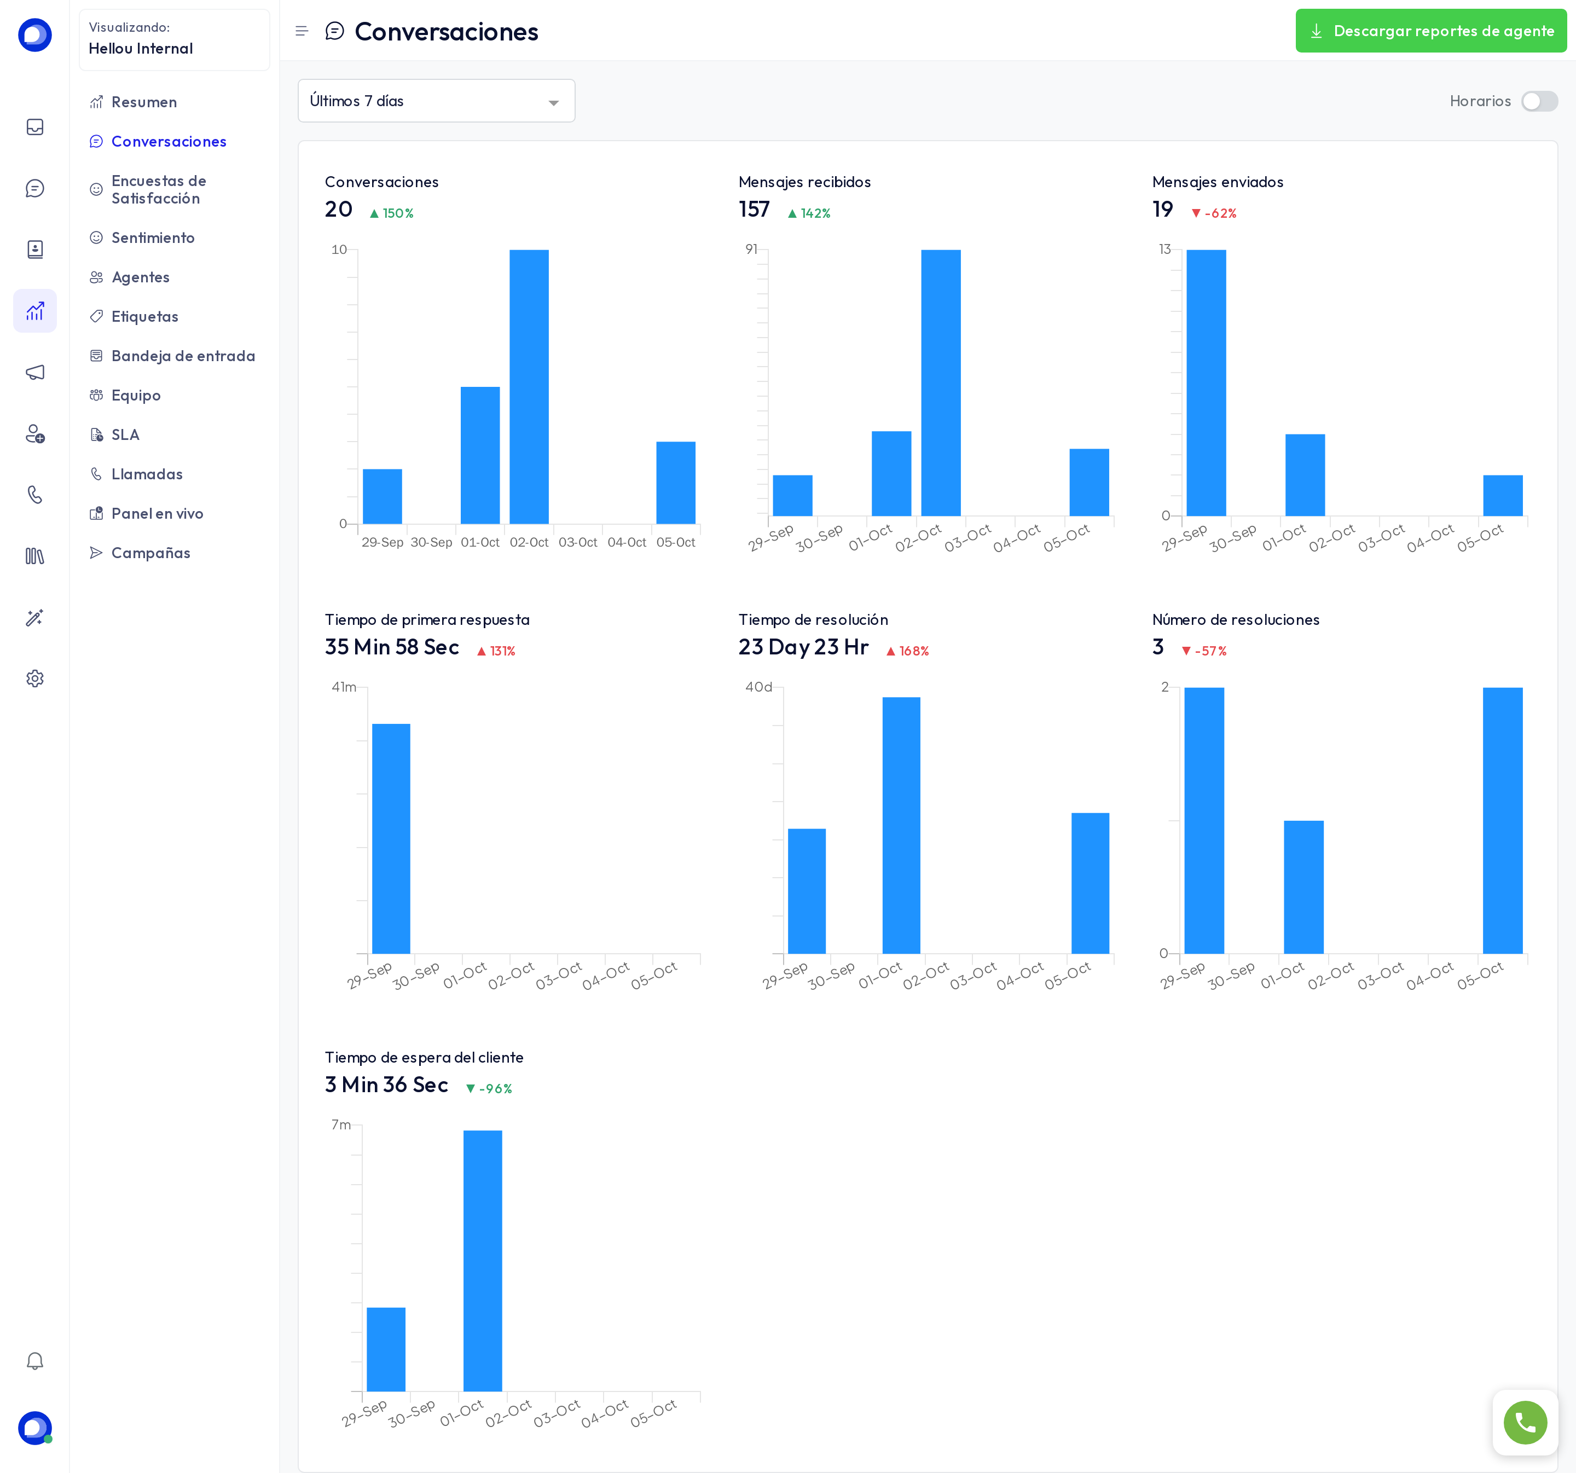Click Descargar reportes de agente button
This screenshot has height=1473, width=1576.
click(1430, 31)
